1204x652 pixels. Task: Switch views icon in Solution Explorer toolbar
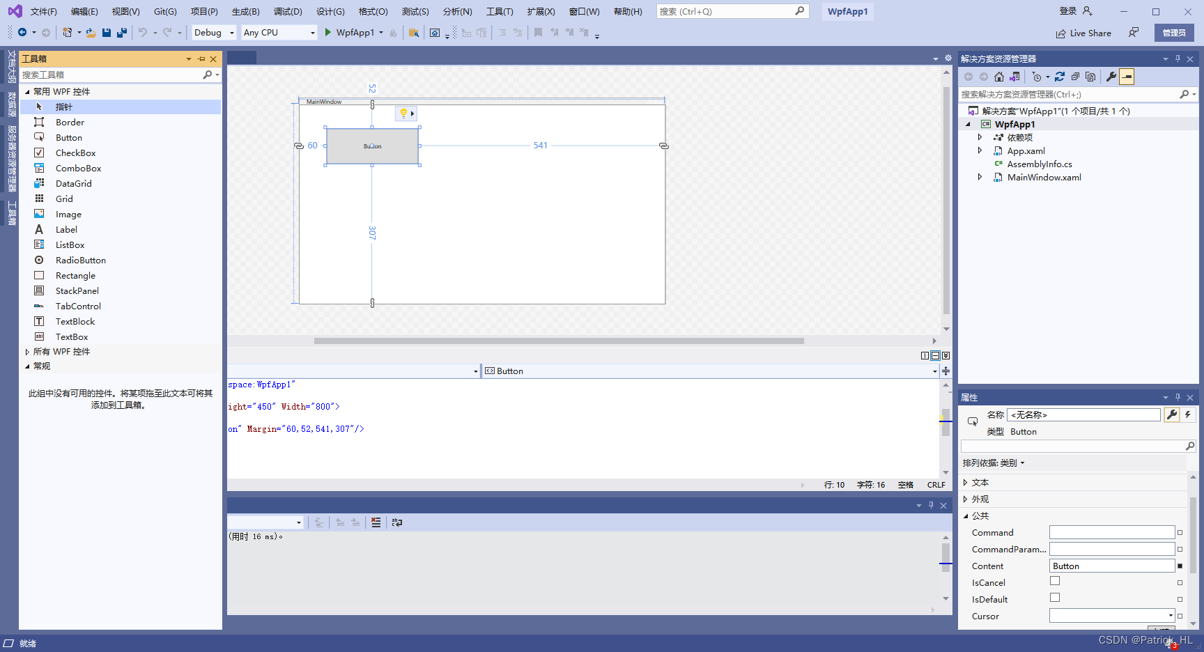1014,77
